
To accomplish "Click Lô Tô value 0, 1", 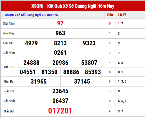I will coord(120,72).
